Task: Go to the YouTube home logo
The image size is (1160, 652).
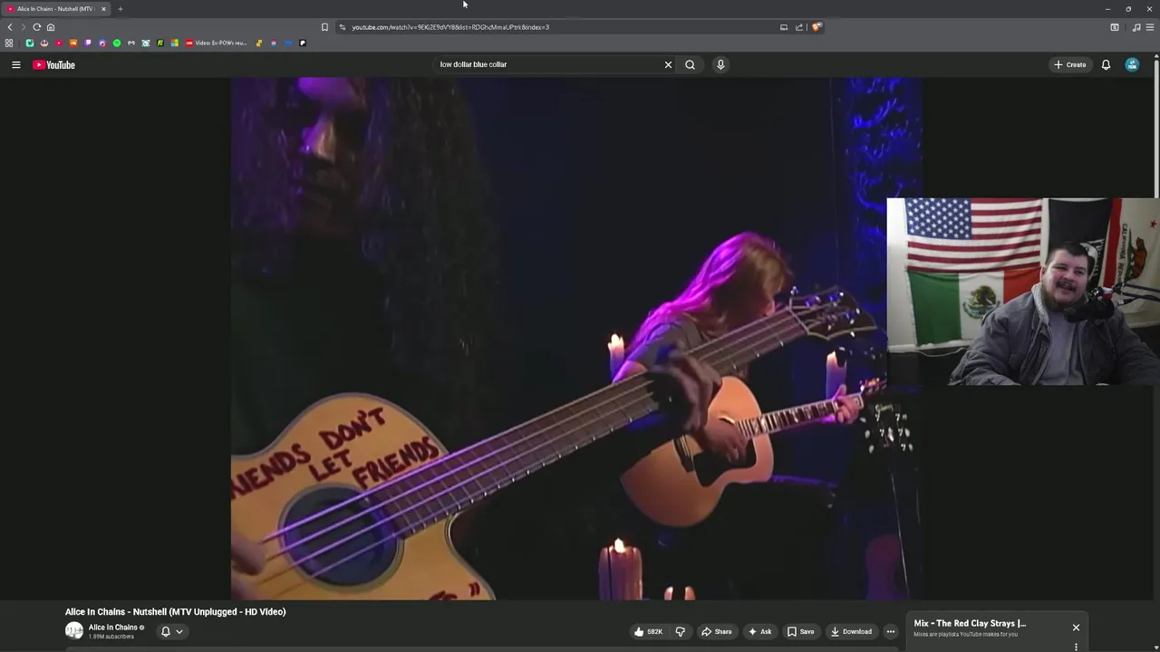Action: tap(54, 64)
